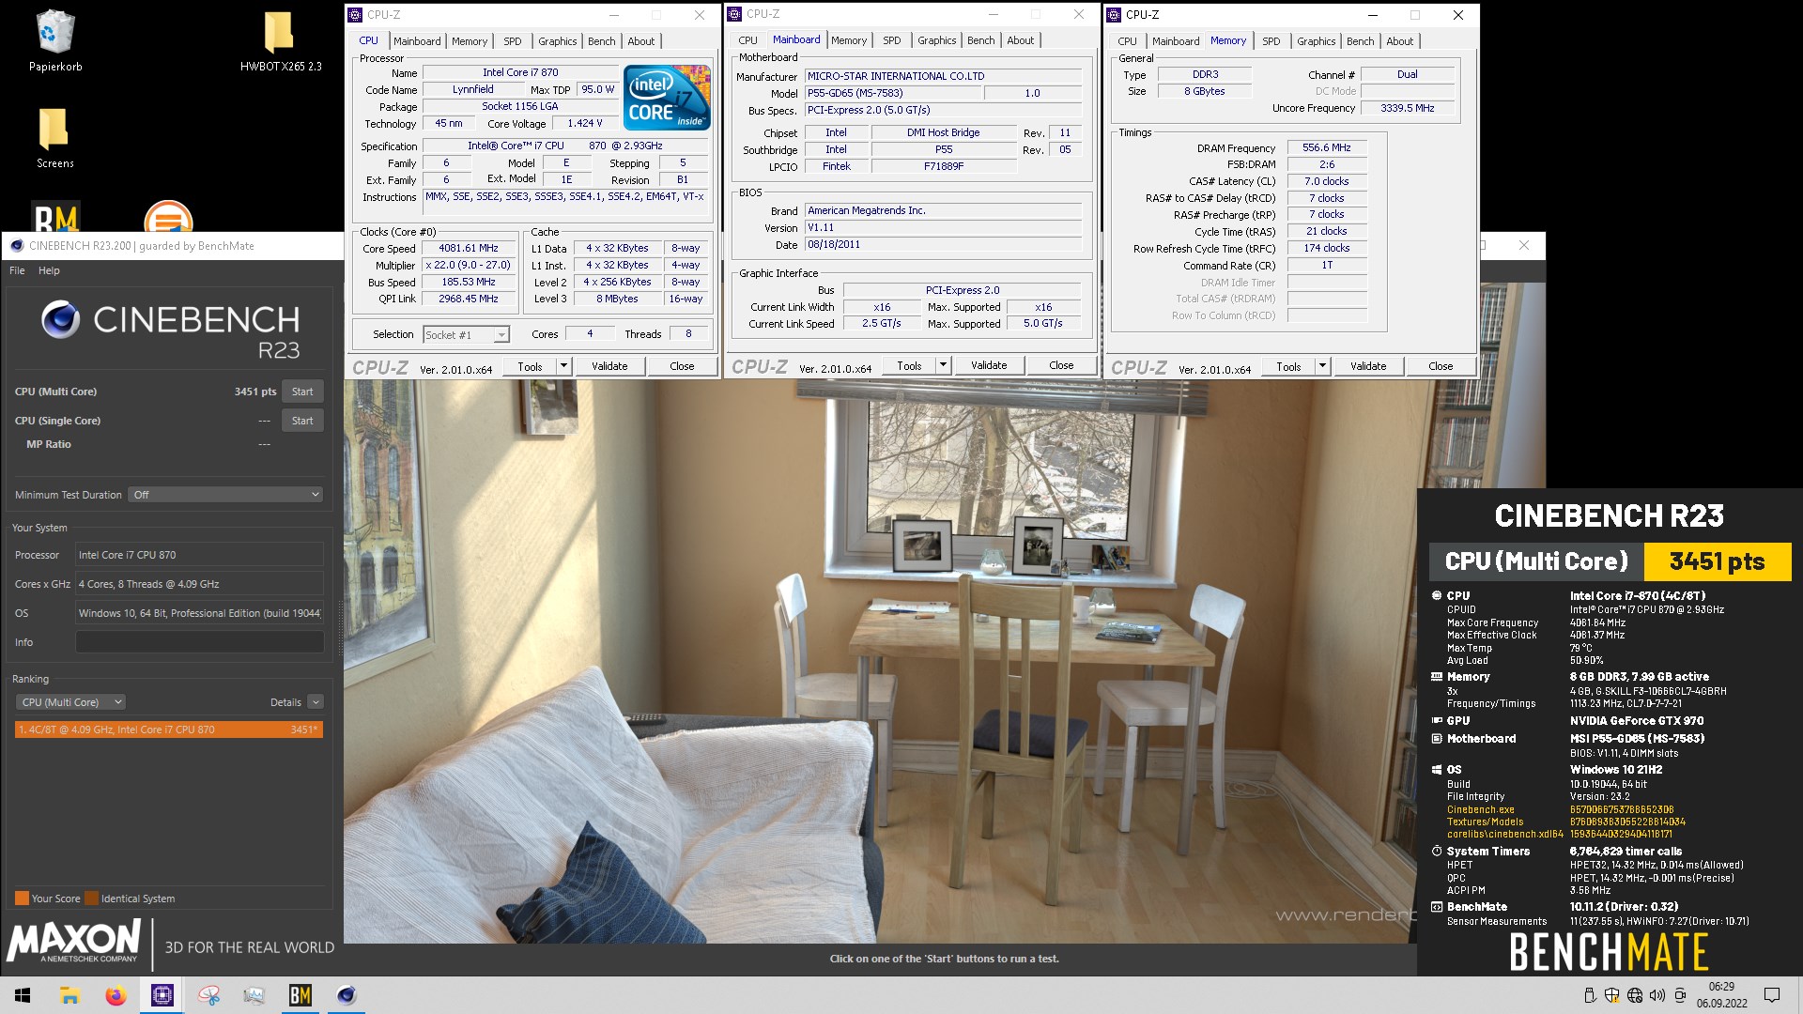Expand the Tools arrow in the Memory window
The width and height of the screenshot is (1803, 1014).
[x=1322, y=366]
